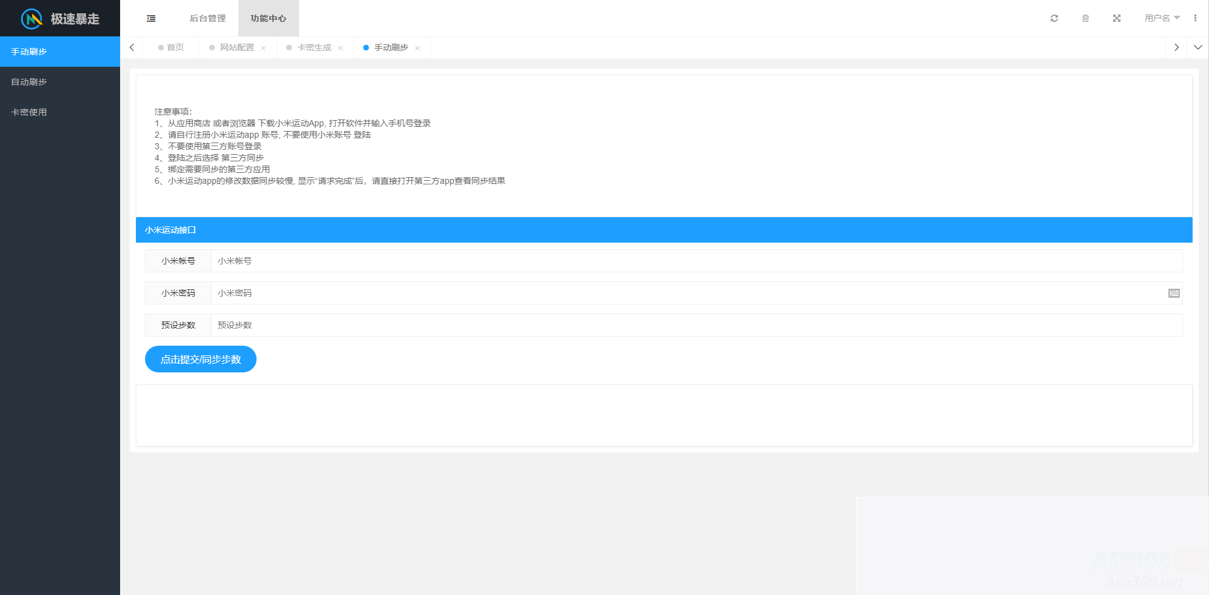This screenshot has width=1209, height=595.
Task: Click the collapse sidebar icon
Action: tap(151, 18)
